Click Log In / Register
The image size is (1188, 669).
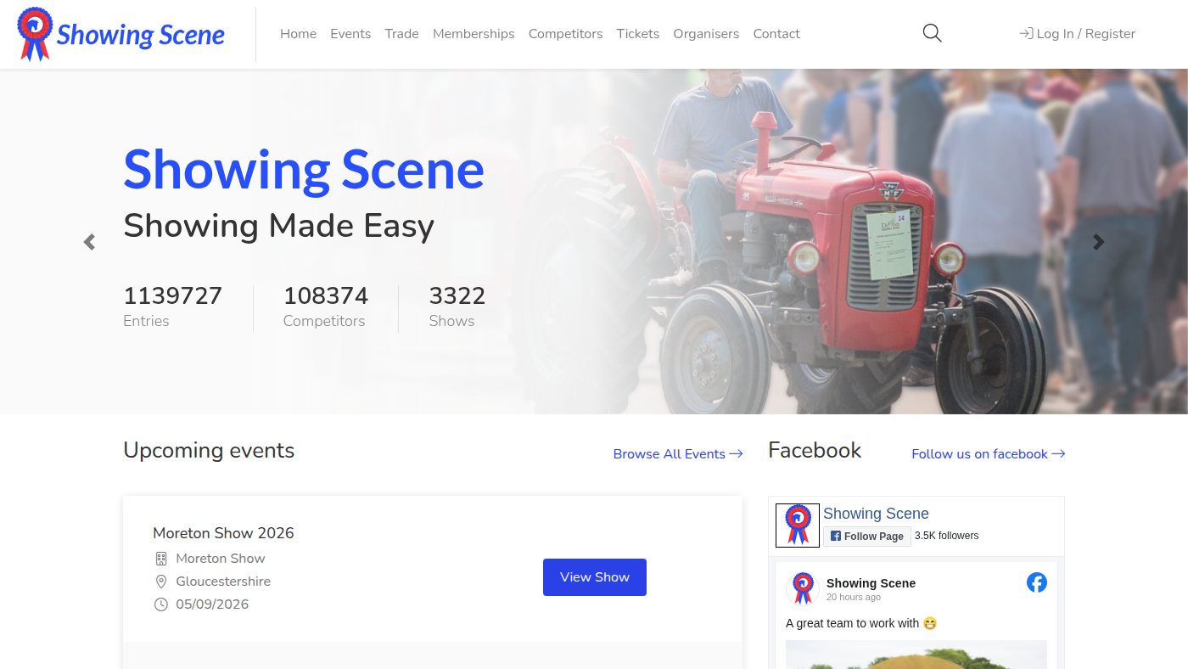tap(1077, 34)
